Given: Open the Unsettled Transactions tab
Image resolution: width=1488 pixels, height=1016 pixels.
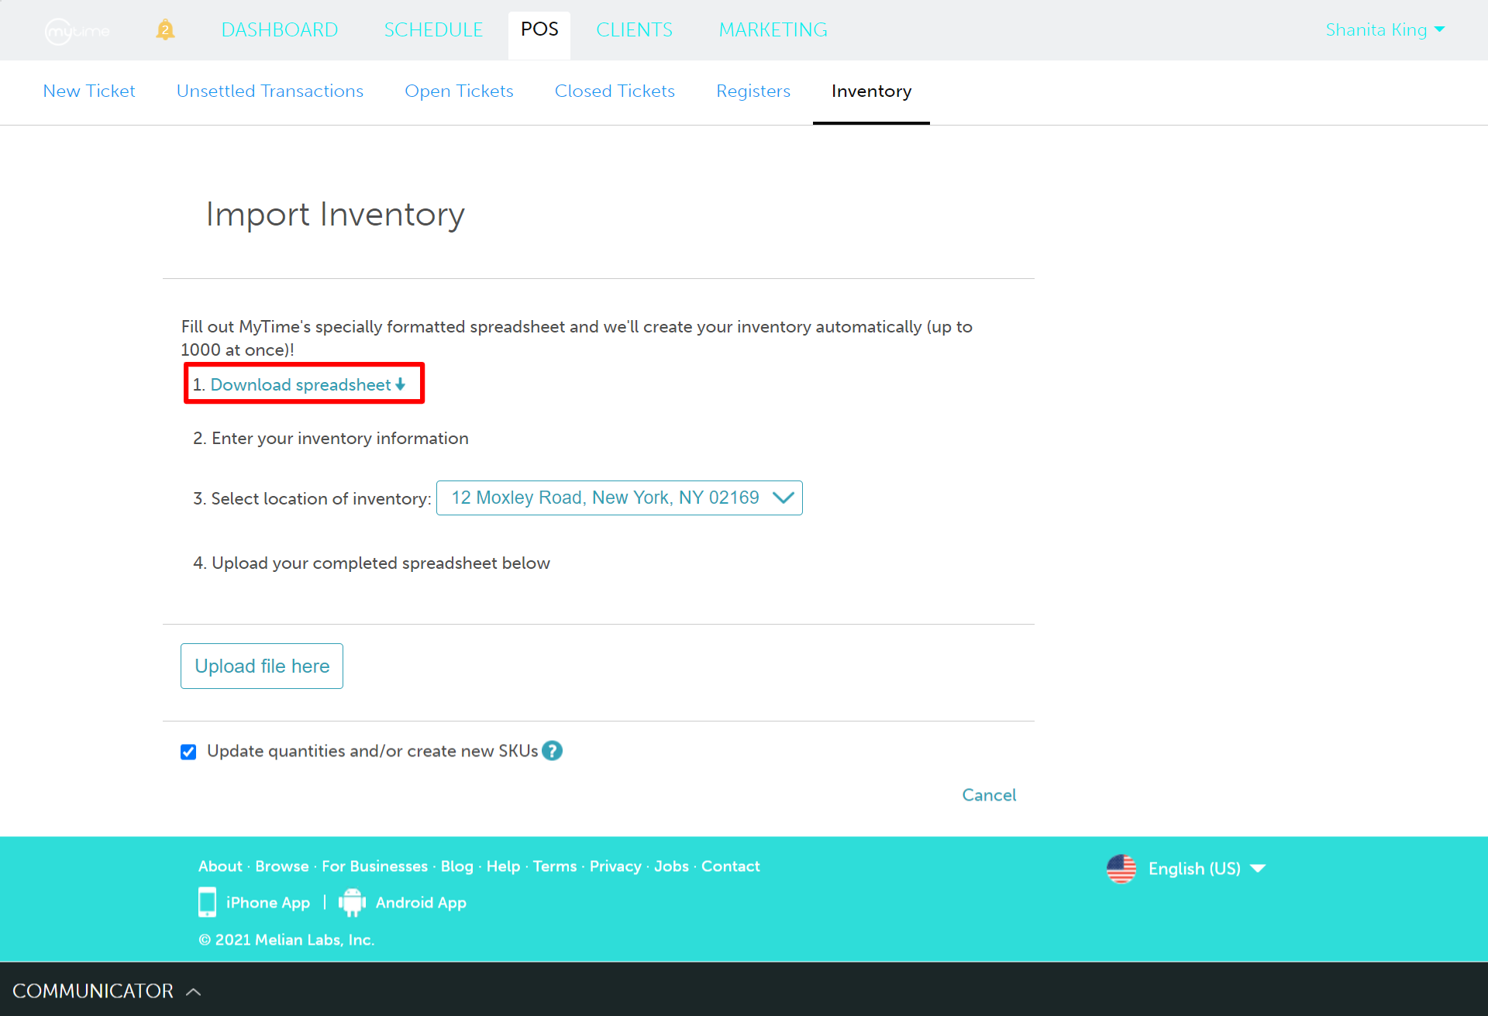Looking at the screenshot, I should (x=270, y=91).
